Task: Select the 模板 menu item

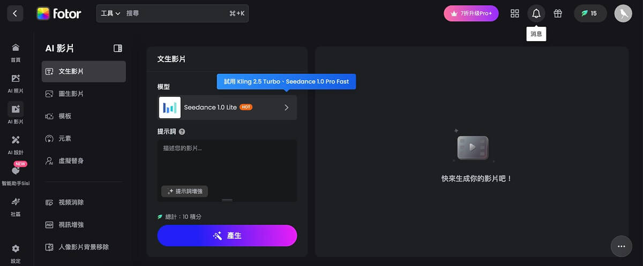Action: (84, 116)
